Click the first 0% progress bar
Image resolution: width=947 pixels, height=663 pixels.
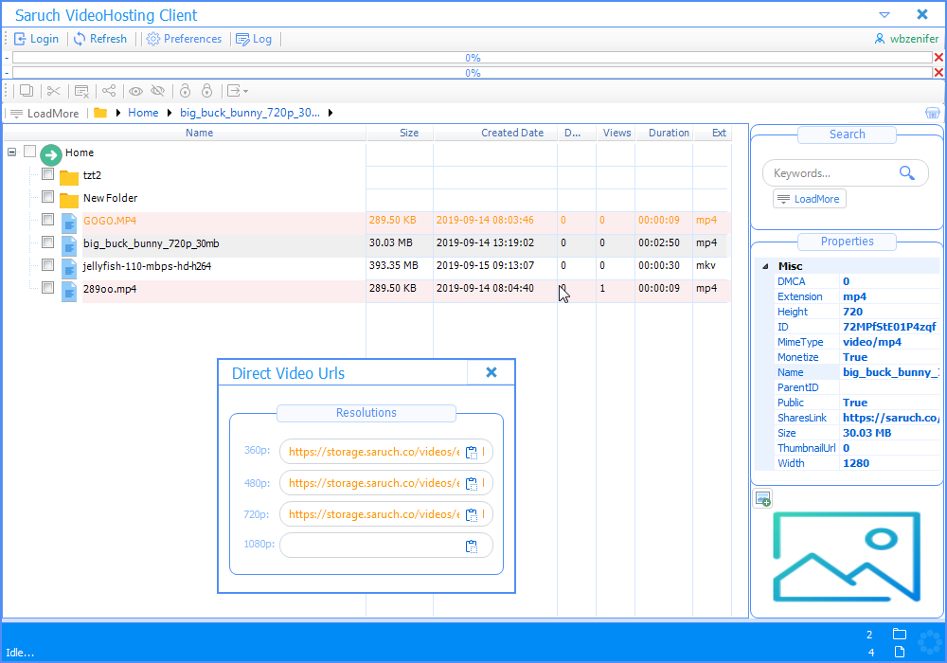(473, 58)
